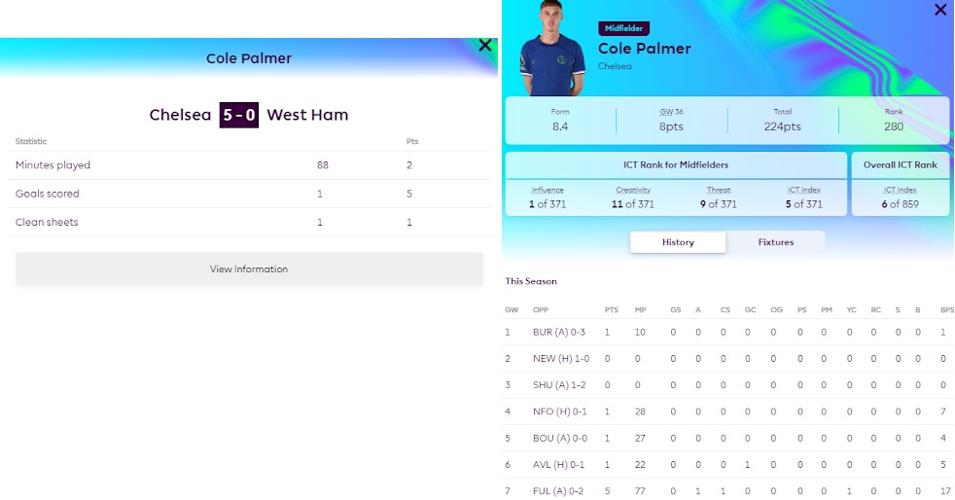Switch to the Fixtures tab

(775, 242)
